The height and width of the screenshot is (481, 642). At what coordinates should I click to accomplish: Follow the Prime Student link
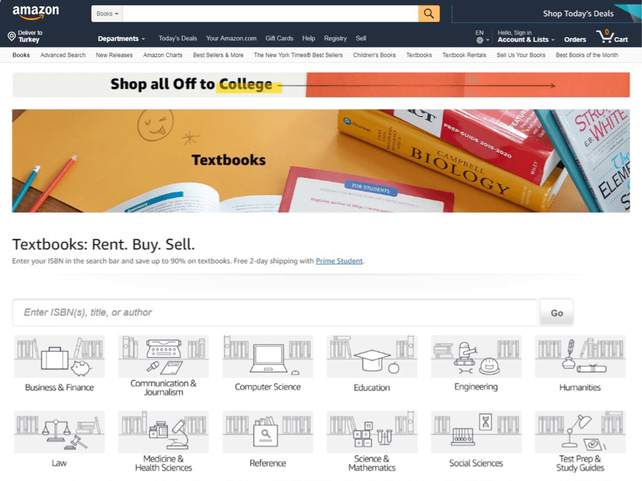[x=339, y=261]
